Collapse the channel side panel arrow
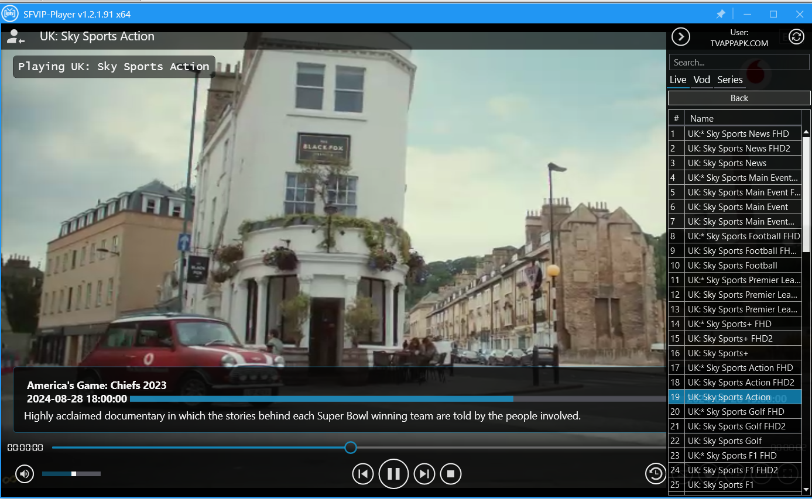Viewport: 812px width, 499px height. [680, 37]
